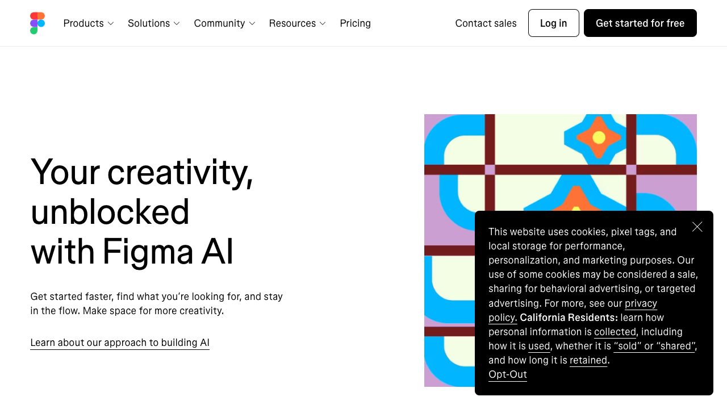Click Get started for free button
This screenshot has width=727, height=409.
(x=640, y=23)
